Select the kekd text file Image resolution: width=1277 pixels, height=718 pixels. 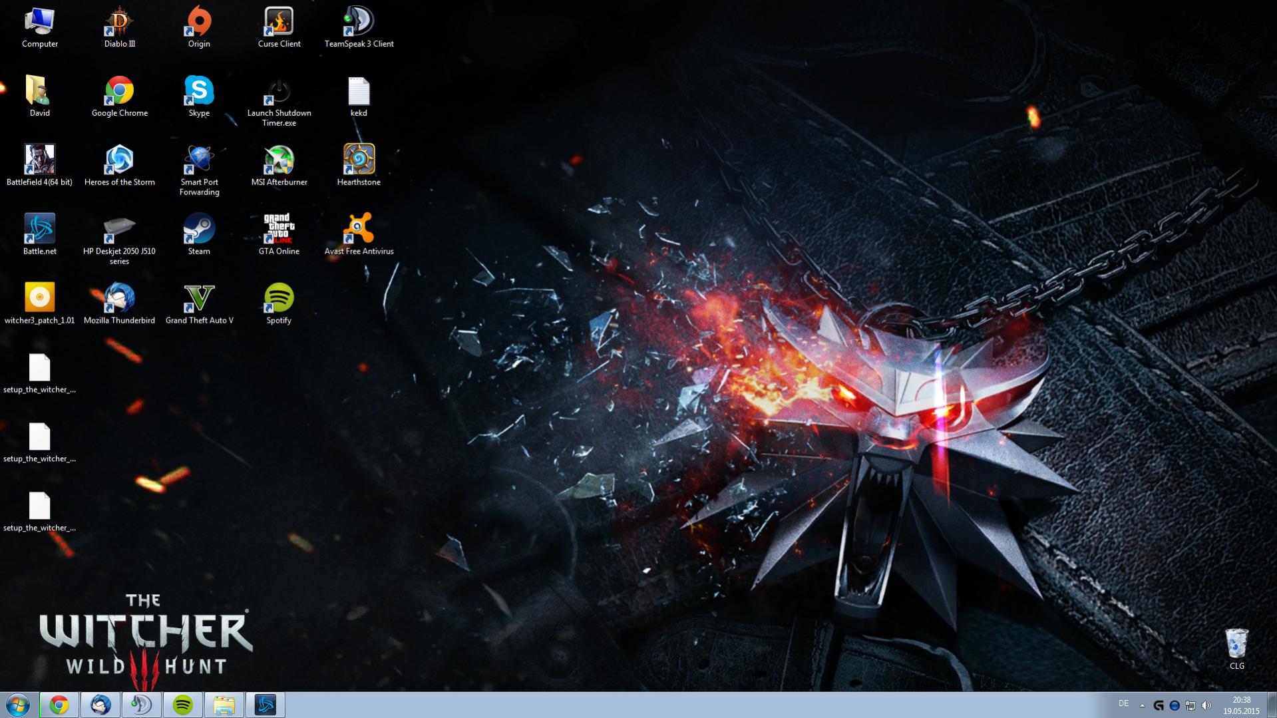pos(359,92)
